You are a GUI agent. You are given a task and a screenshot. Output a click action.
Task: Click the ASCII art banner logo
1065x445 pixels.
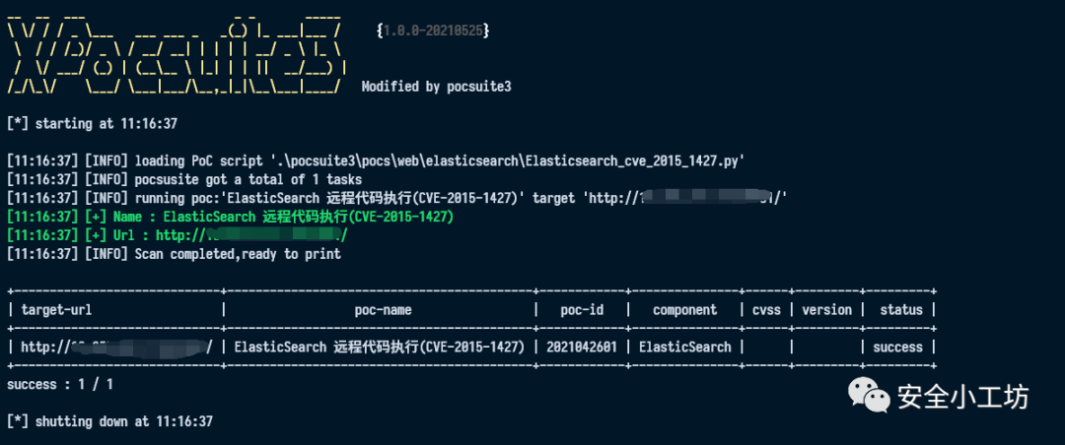coord(177,56)
